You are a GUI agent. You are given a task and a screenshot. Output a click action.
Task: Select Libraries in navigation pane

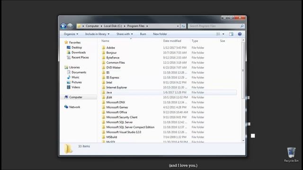[x=74, y=67]
